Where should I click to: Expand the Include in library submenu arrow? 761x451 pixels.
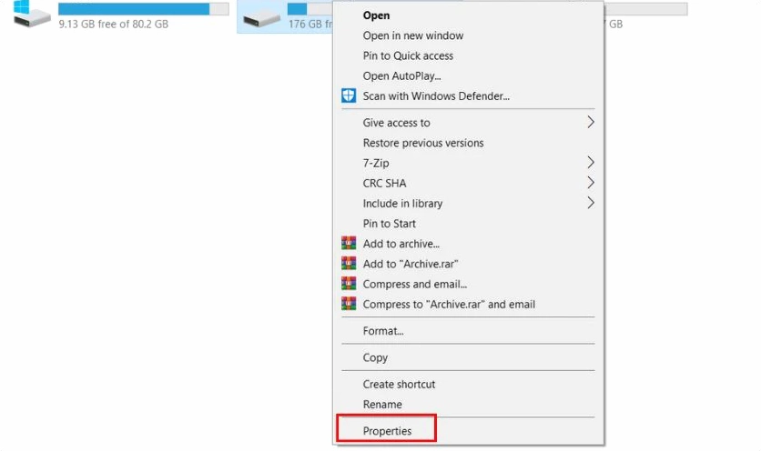tap(590, 203)
